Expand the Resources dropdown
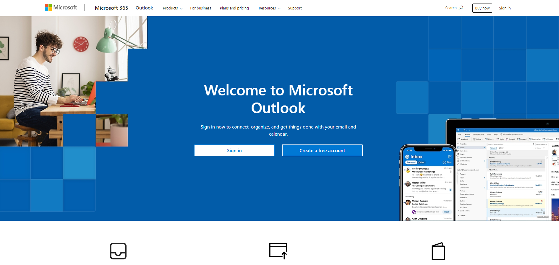Viewport: 559px width, 265px height. tap(269, 8)
